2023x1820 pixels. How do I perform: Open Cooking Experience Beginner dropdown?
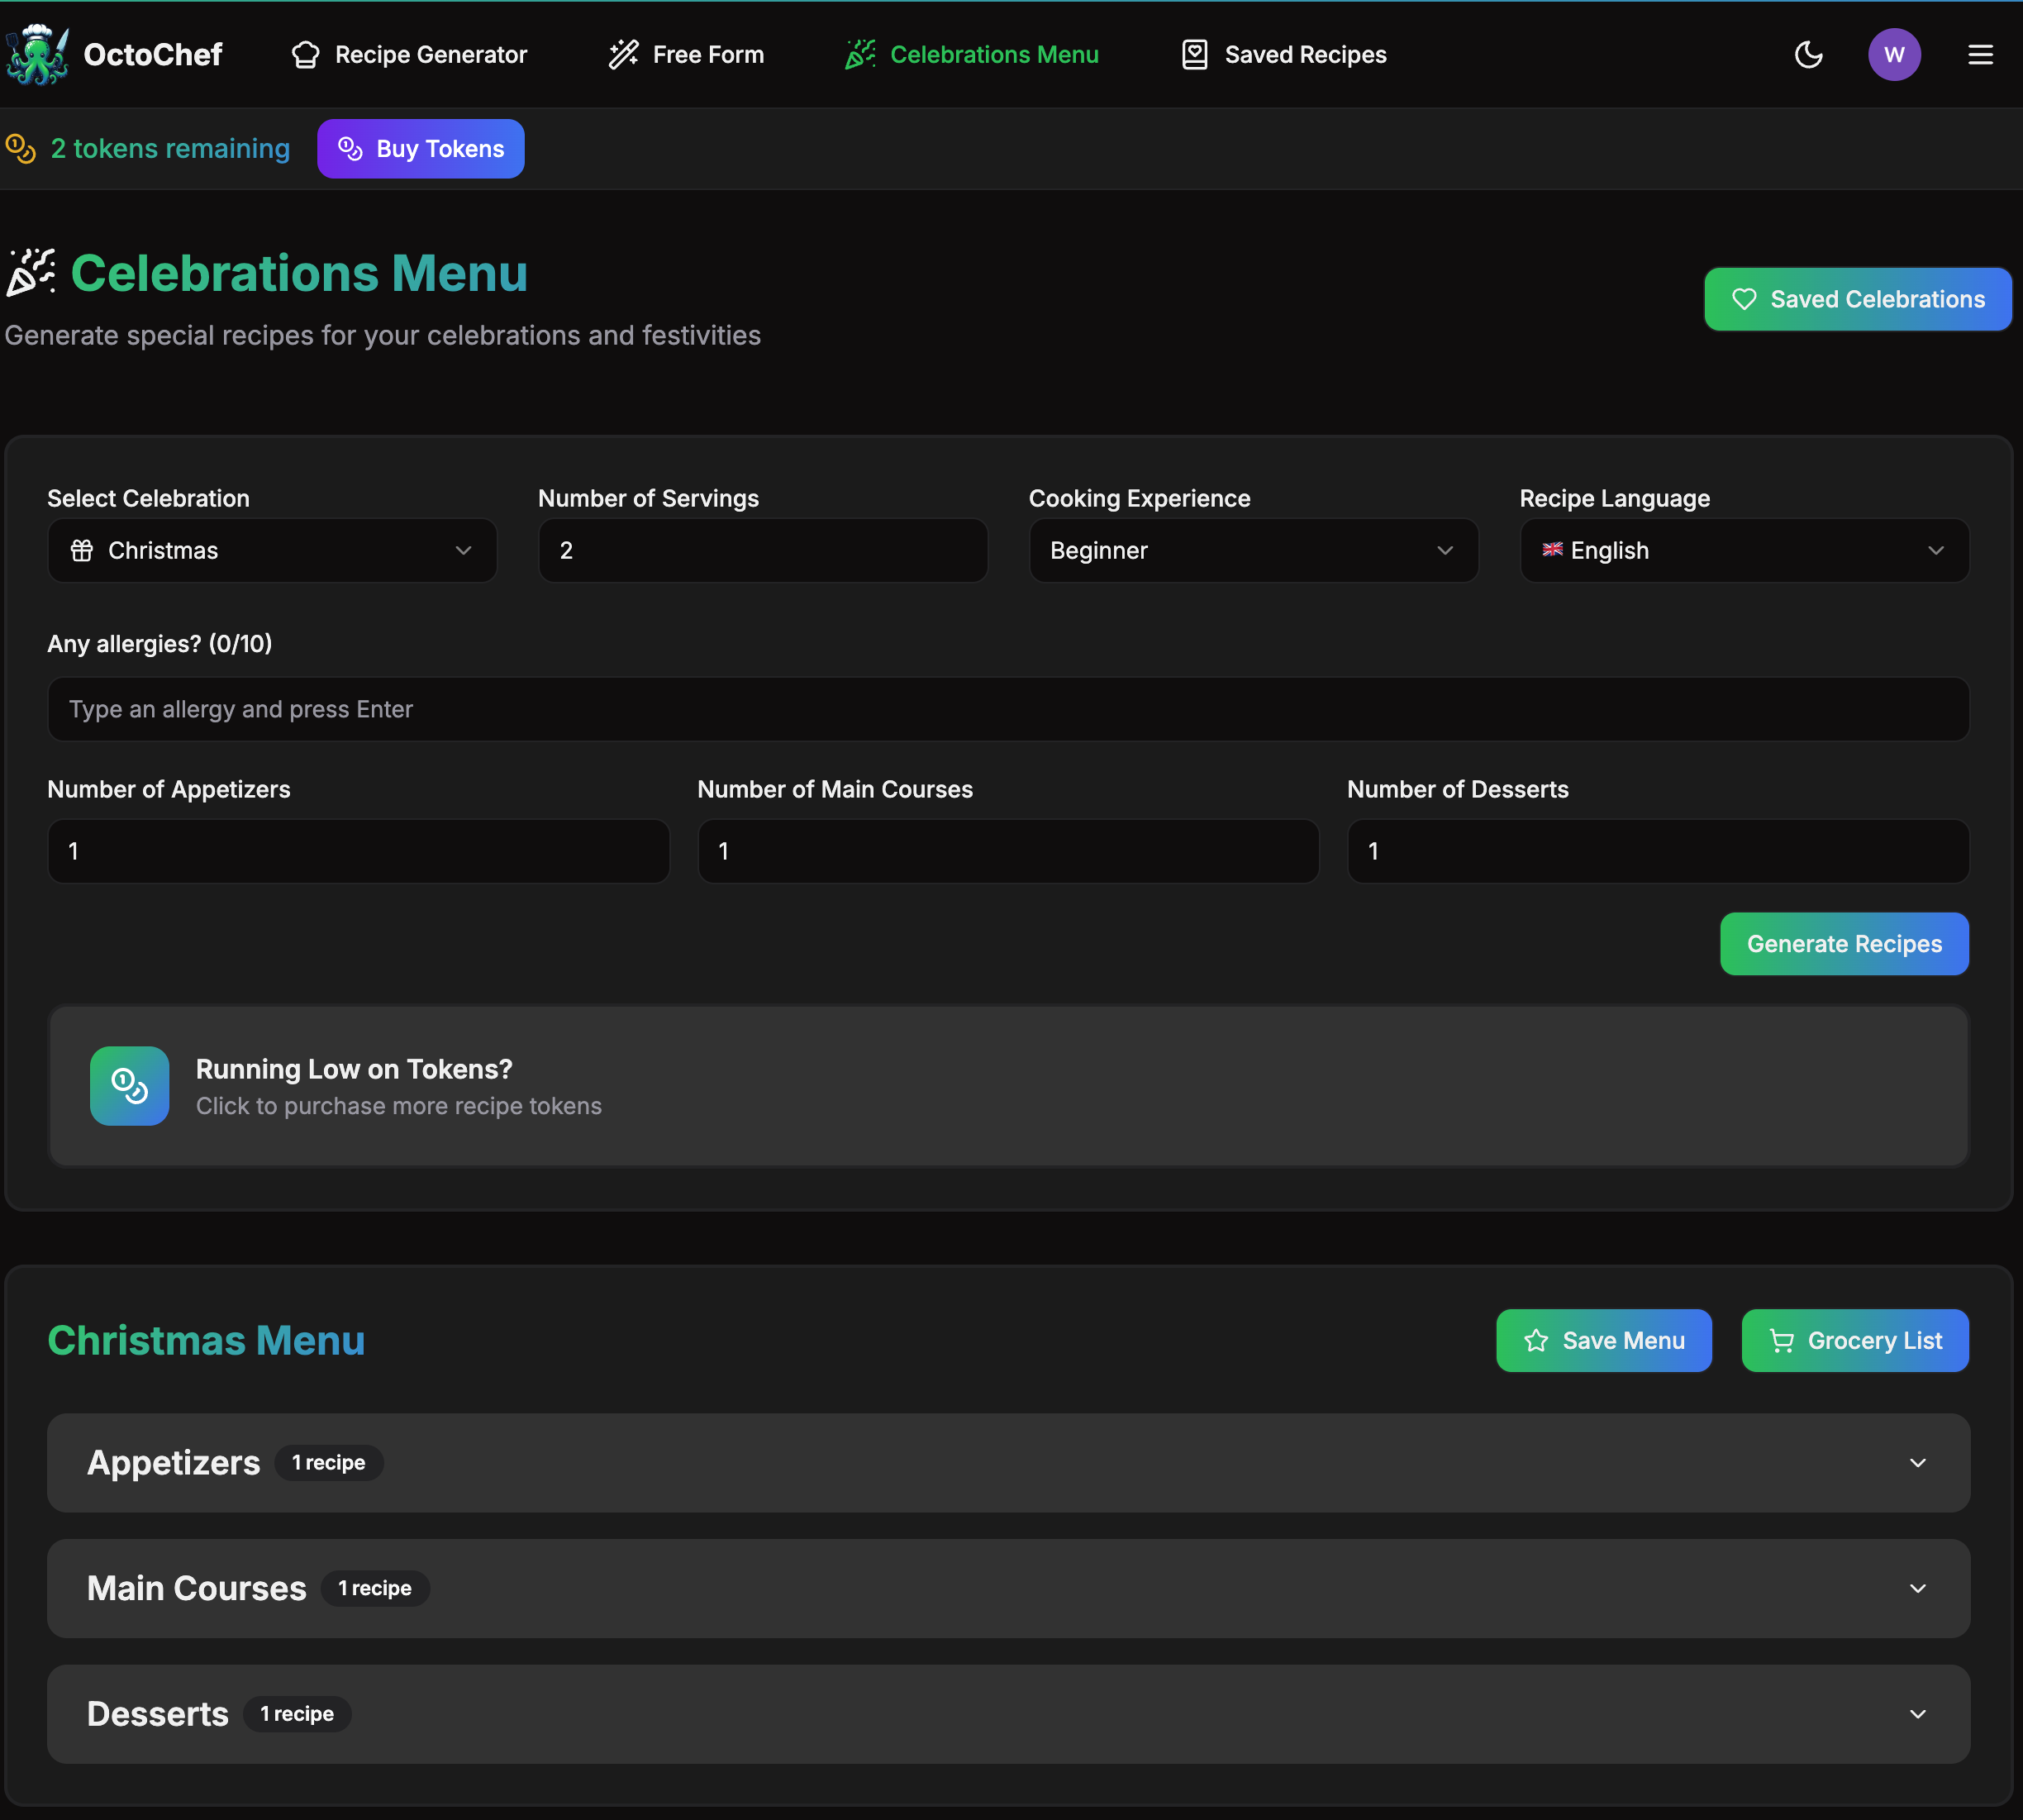(x=1252, y=550)
